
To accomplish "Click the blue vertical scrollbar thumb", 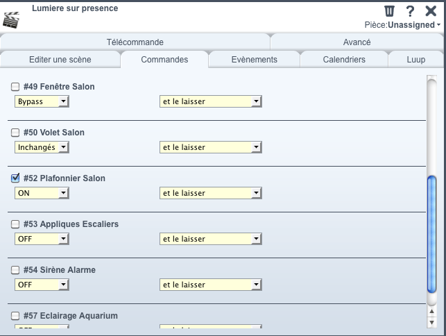I will tap(431, 234).
